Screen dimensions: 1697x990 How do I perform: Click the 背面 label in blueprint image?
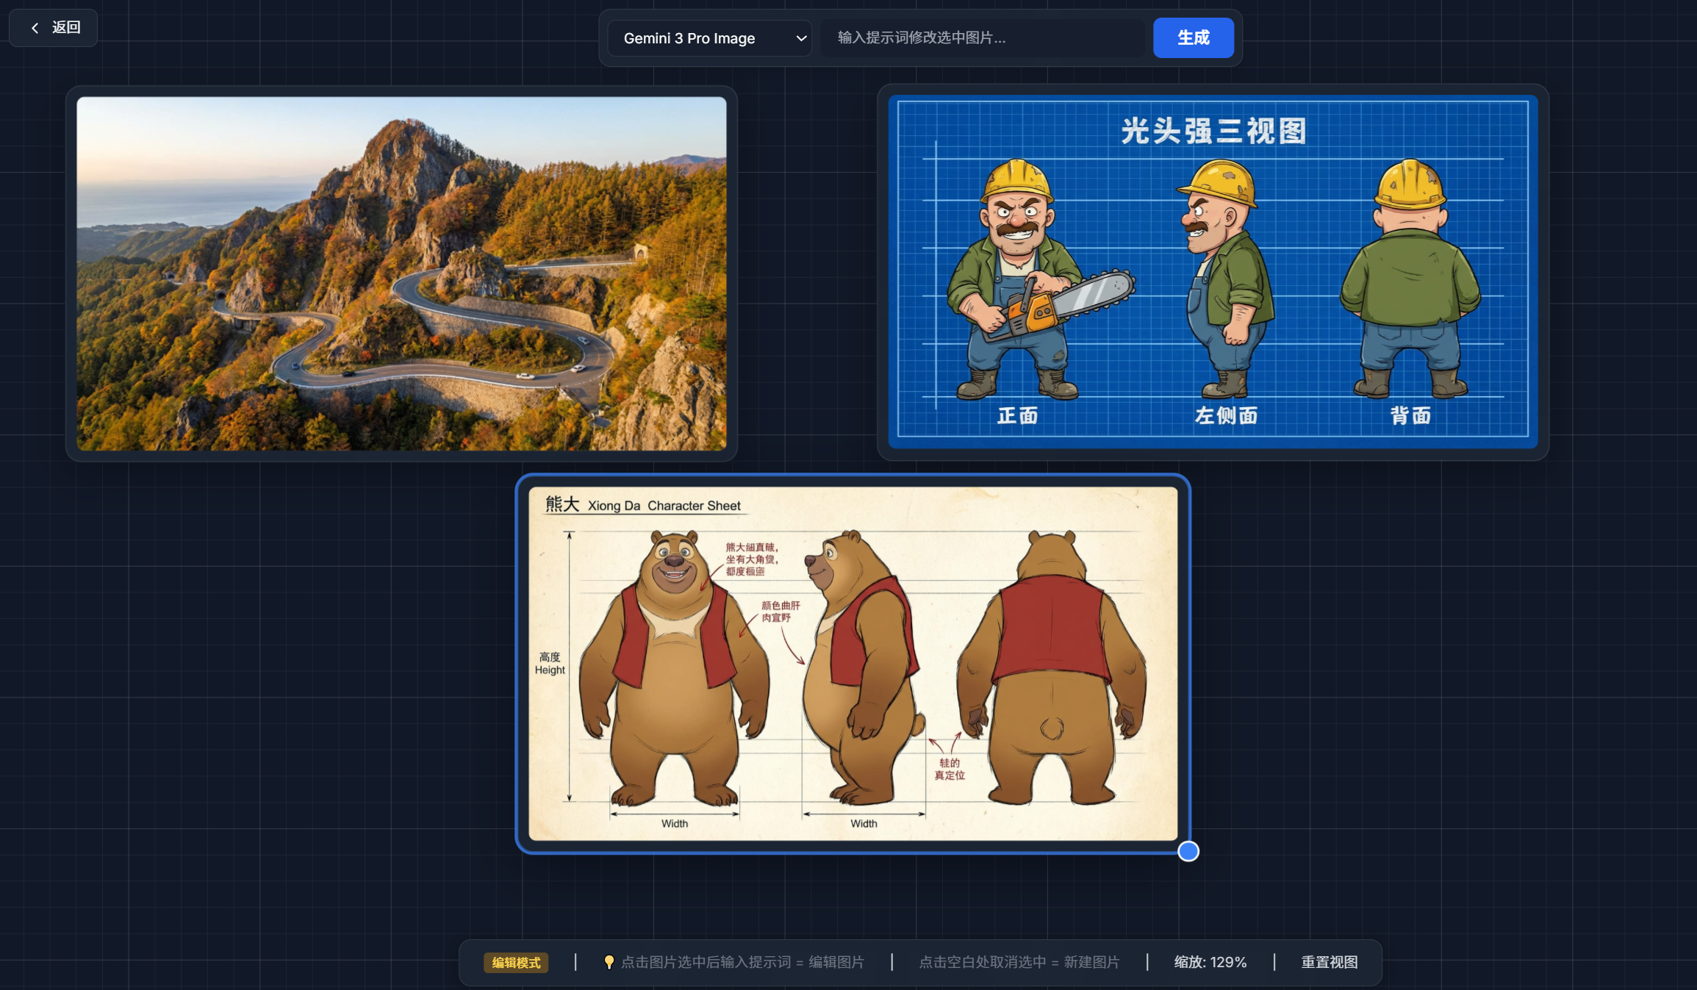[1410, 416]
